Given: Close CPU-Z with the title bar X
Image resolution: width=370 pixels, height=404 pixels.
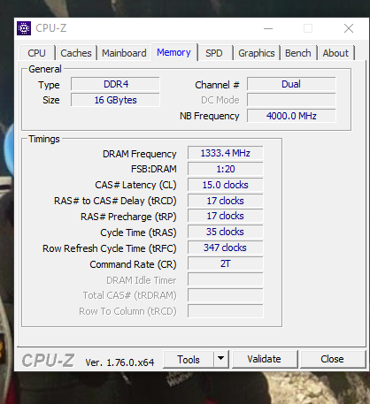Looking at the screenshot, I should tap(349, 28).
